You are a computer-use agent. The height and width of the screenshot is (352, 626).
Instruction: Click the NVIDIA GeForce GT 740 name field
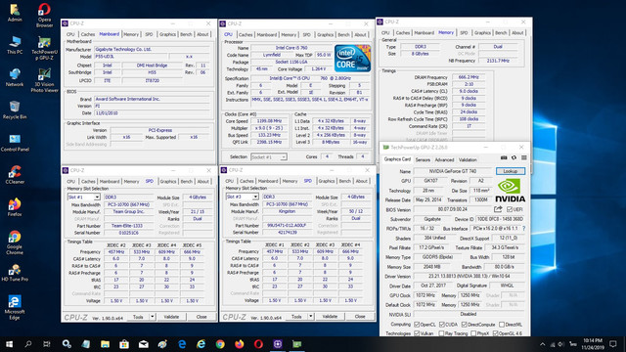tap(452, 171)
